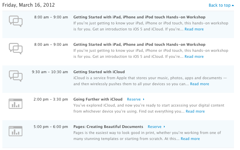Screen dimensions: 240x150
Task: Read more about the first iPad workshop
Action: (x=194, y=29)
